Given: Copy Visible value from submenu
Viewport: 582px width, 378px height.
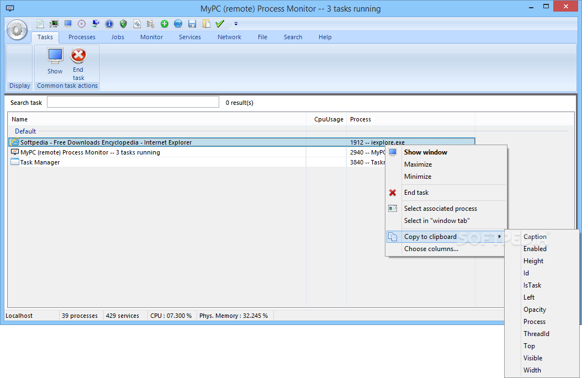Looking at the screenshot, I should pyautogui.click(x=542, y=358).
